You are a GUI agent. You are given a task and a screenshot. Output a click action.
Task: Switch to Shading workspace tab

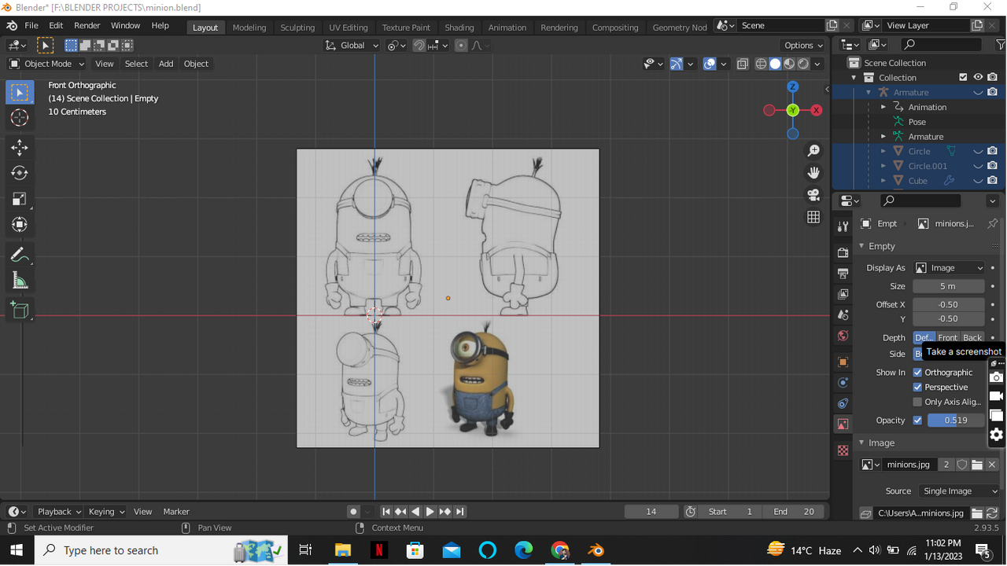click(459, 28)
